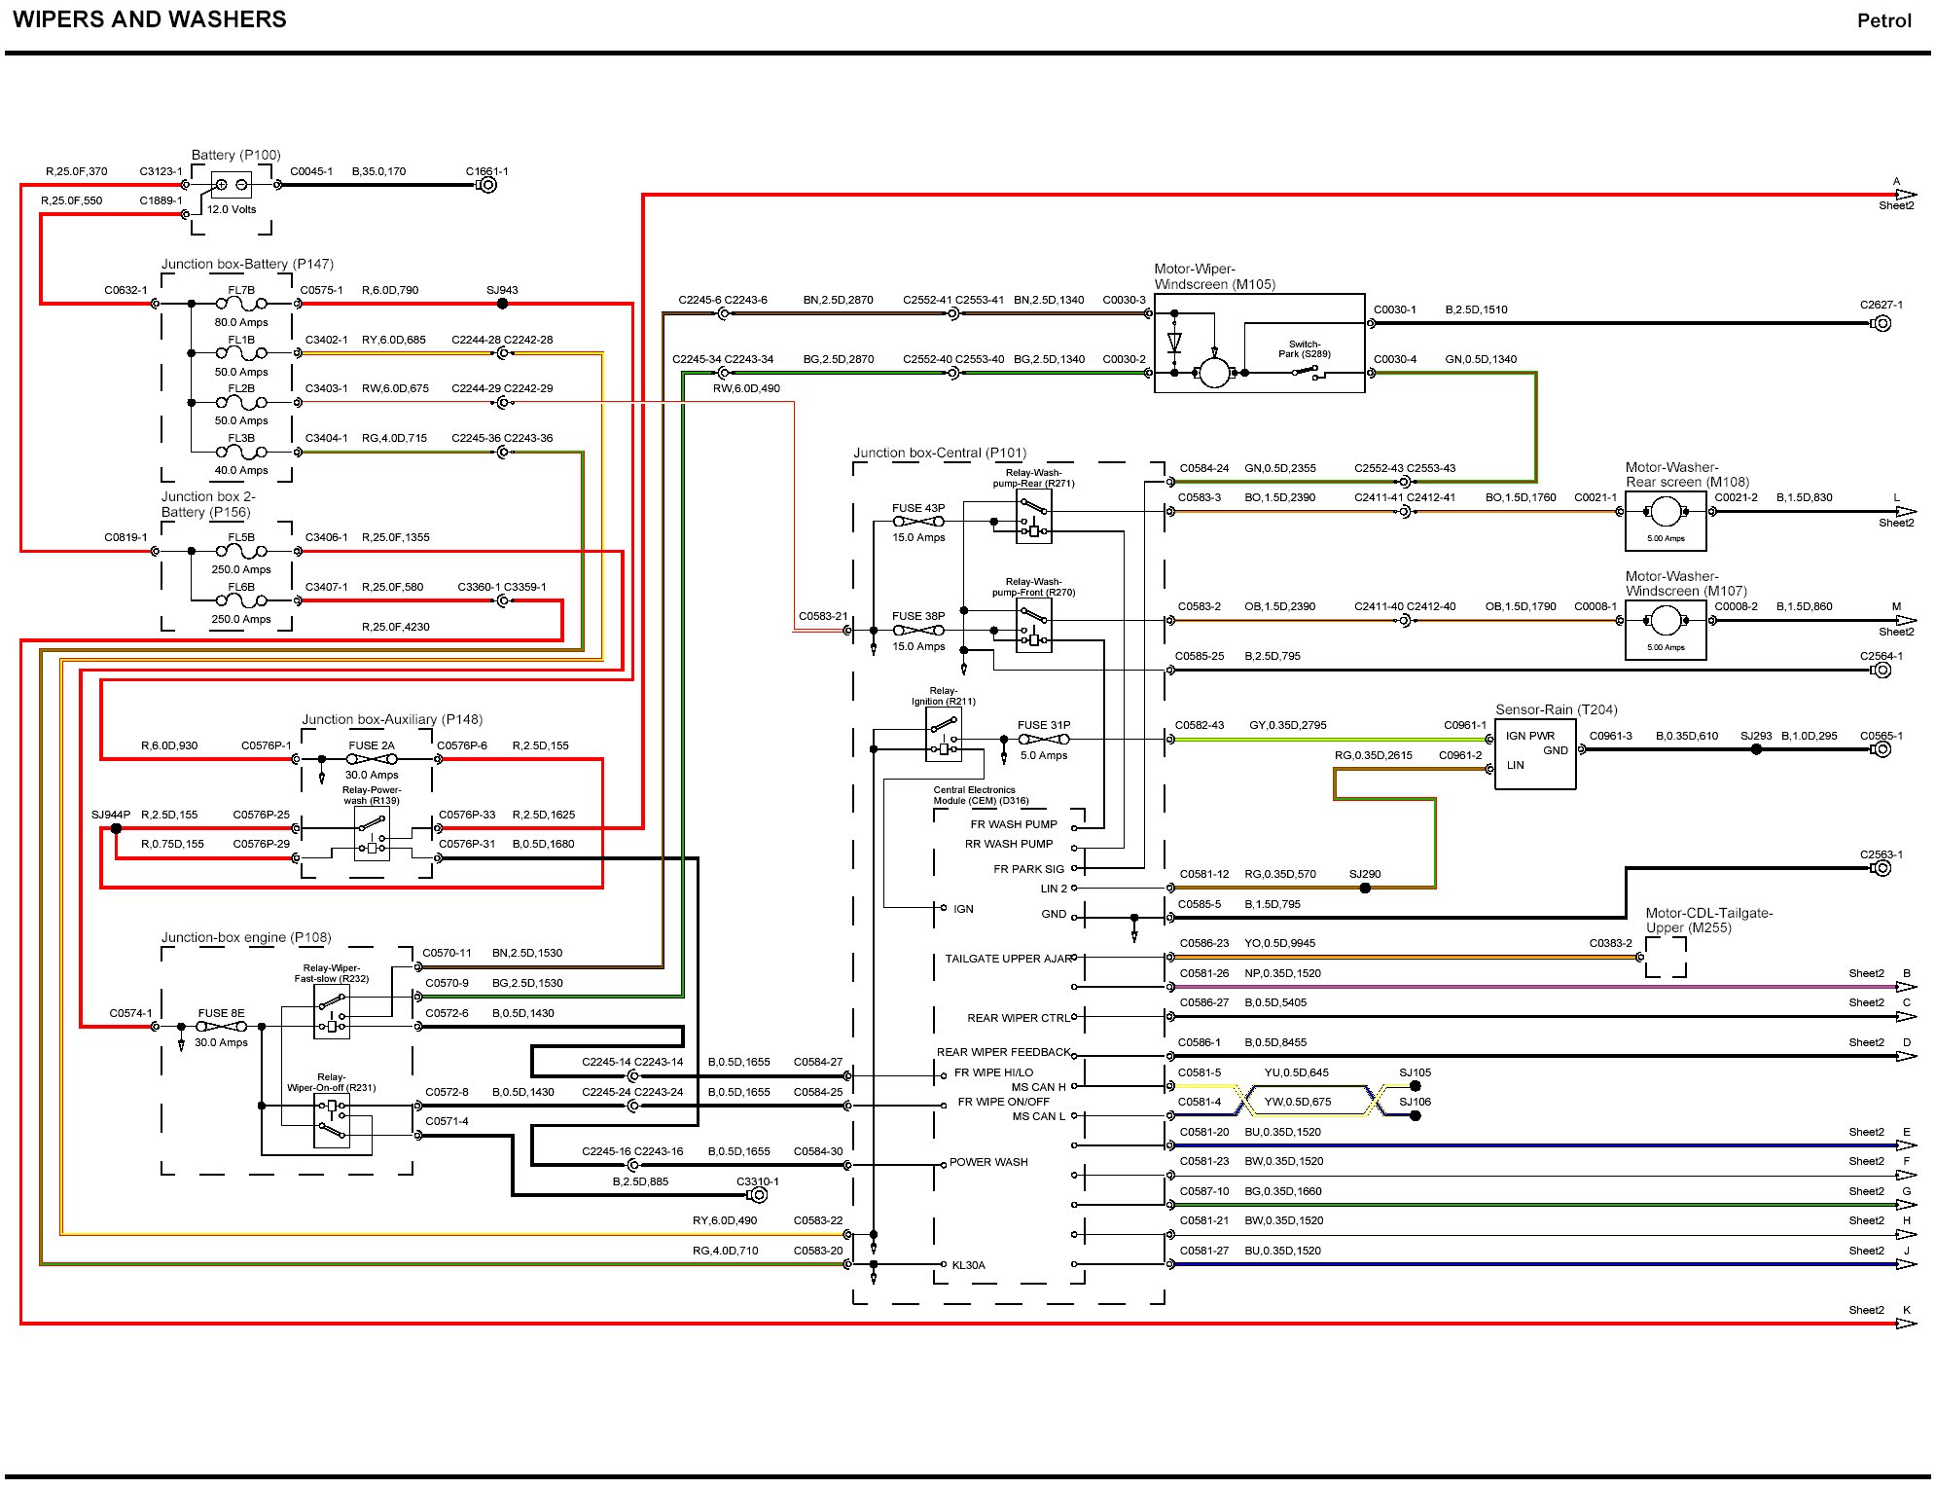
Task: Click the WIPERS AND WASHERS title
Action: (149, 19)
